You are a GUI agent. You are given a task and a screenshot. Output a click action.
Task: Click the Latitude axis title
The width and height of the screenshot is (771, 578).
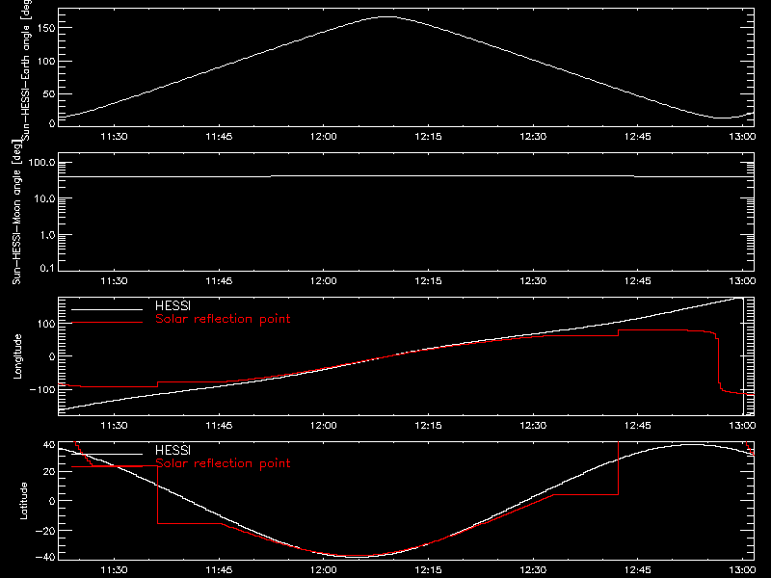pyautogui.click(x=23, y=501)
